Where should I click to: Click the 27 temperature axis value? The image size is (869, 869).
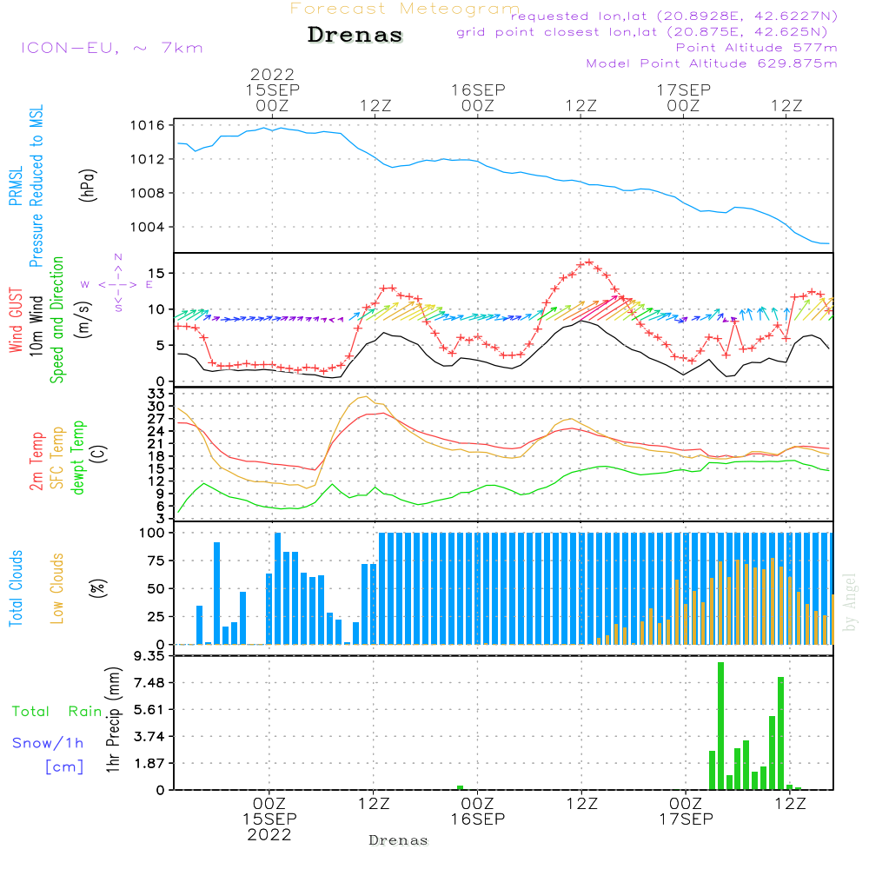pyautogui.click(x=156, y=419)
